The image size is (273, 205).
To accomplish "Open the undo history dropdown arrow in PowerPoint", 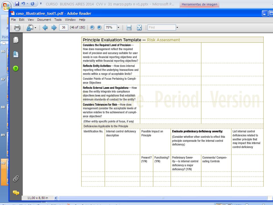I will 28,4.
